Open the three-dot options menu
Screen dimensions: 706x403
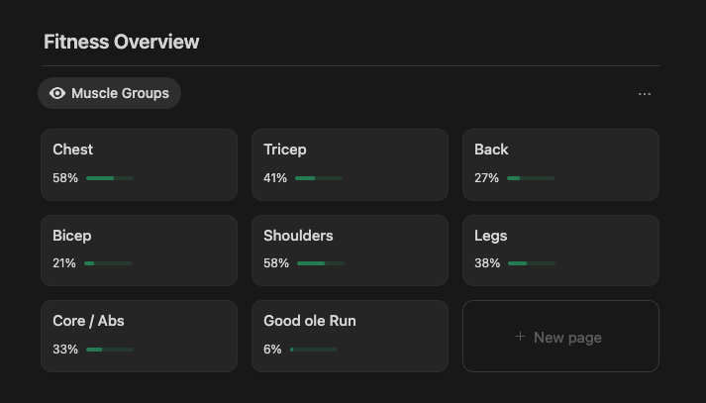645,94
